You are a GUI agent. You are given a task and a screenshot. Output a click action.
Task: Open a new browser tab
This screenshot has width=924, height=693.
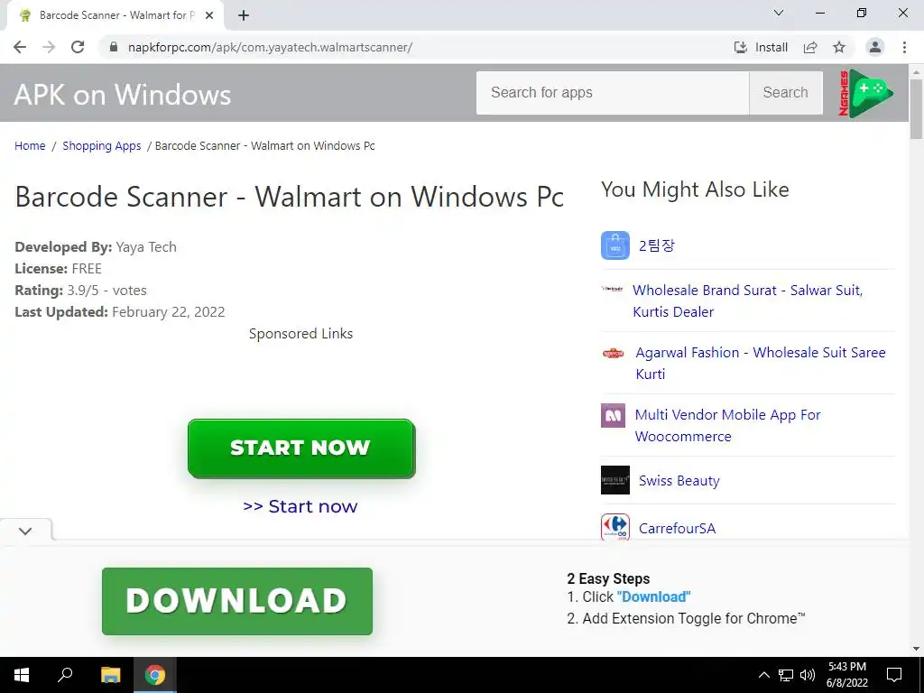pyautogui.click(x=244, y=16)
